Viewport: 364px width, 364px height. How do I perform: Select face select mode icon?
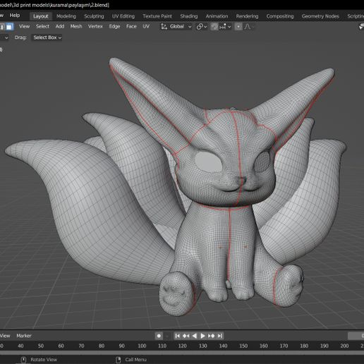(x=9, y=27)
